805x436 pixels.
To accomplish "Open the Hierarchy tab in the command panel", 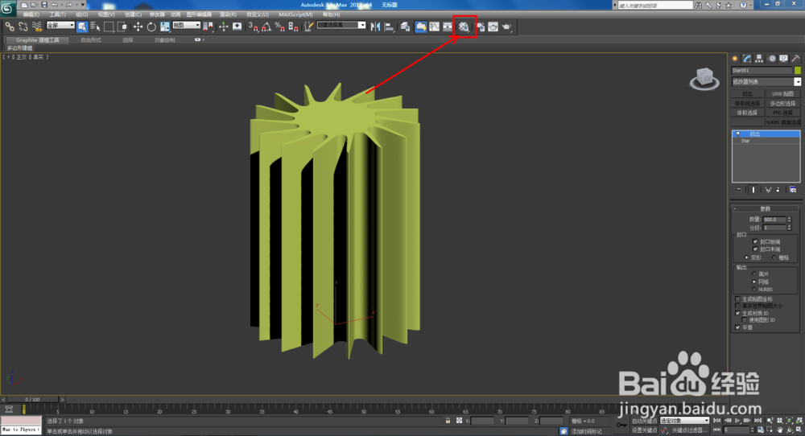I will 759,58.
